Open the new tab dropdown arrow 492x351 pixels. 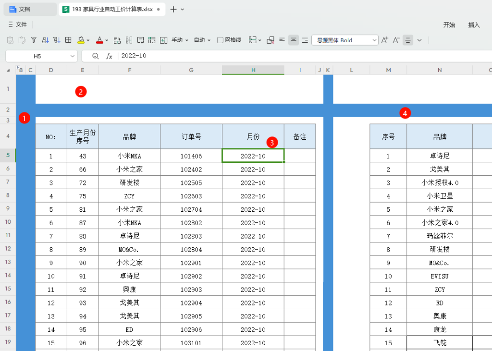coord(182,10)
